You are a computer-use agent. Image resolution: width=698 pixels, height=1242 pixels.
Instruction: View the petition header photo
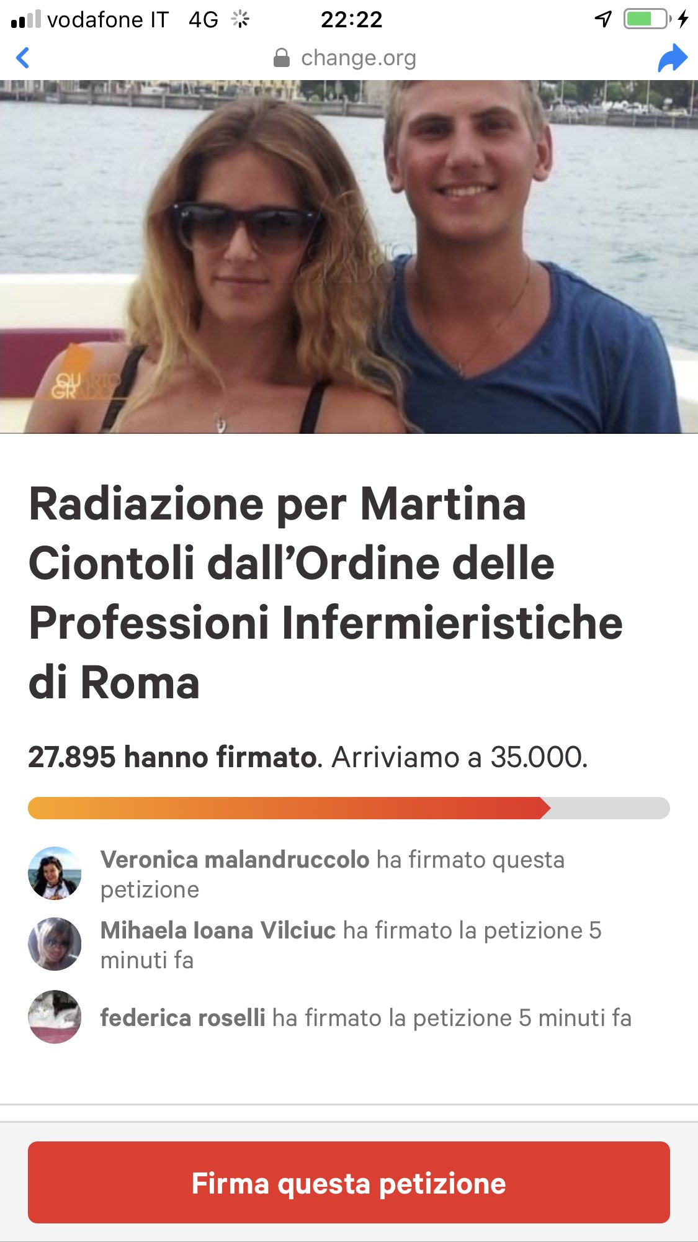point(349,256)
